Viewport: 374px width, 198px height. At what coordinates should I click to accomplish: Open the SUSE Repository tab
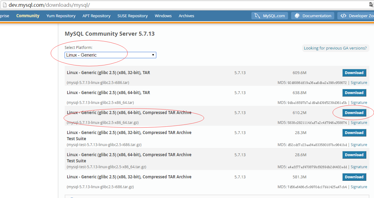pos(132,16)
